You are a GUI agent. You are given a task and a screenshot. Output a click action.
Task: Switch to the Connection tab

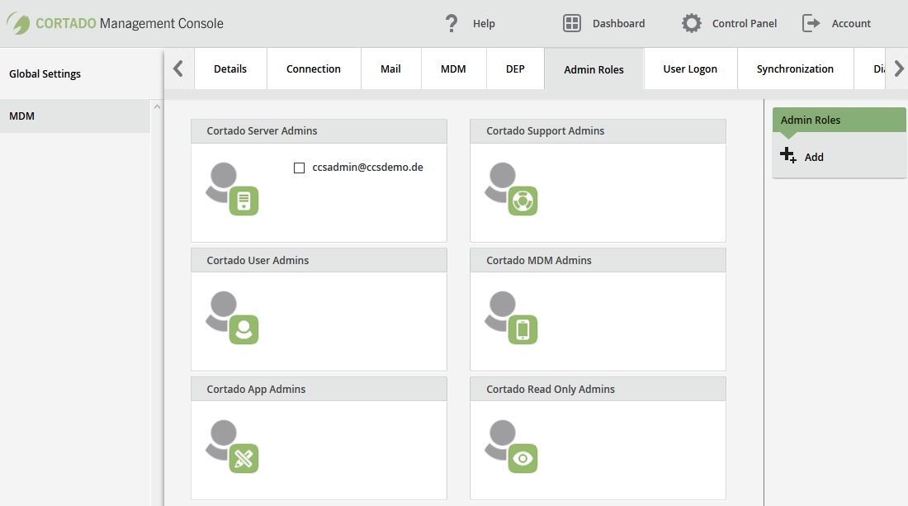pyautogui.click(x=314, y=69)
